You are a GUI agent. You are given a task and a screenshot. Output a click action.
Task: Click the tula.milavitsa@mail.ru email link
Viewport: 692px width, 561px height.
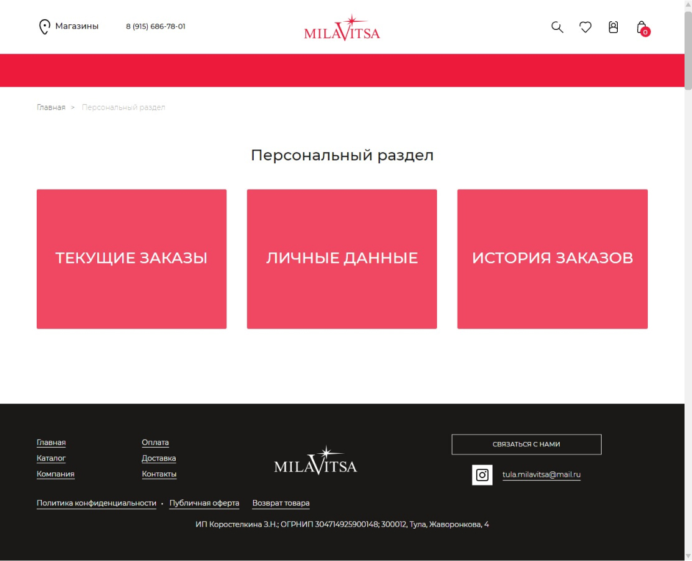[x=542, y=474]
